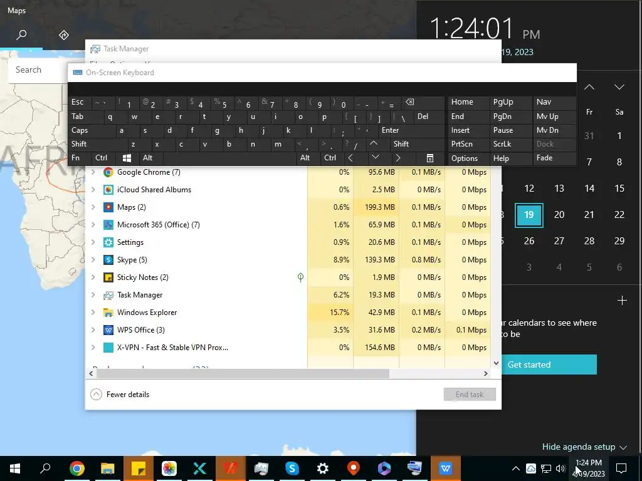This screenshot has width=642, height=481.
Task: Open the Windows Start menu
Action: (x=15, y=468)
